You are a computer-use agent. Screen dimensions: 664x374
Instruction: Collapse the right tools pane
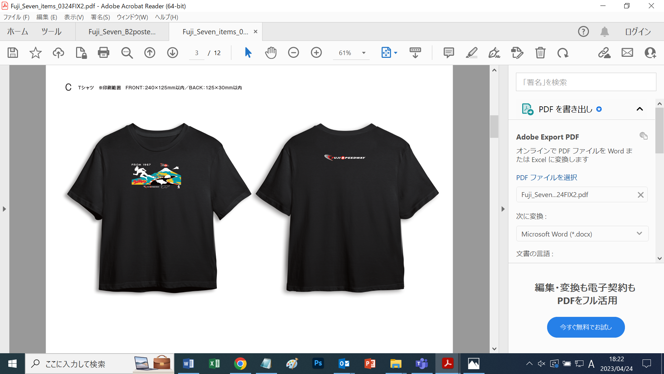coord(503,209)
